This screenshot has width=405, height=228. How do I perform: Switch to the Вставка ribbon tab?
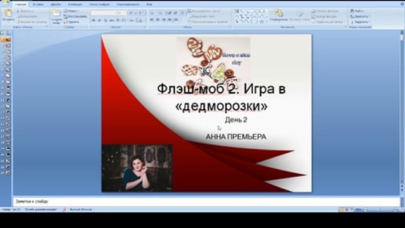(x=38, y=4)
